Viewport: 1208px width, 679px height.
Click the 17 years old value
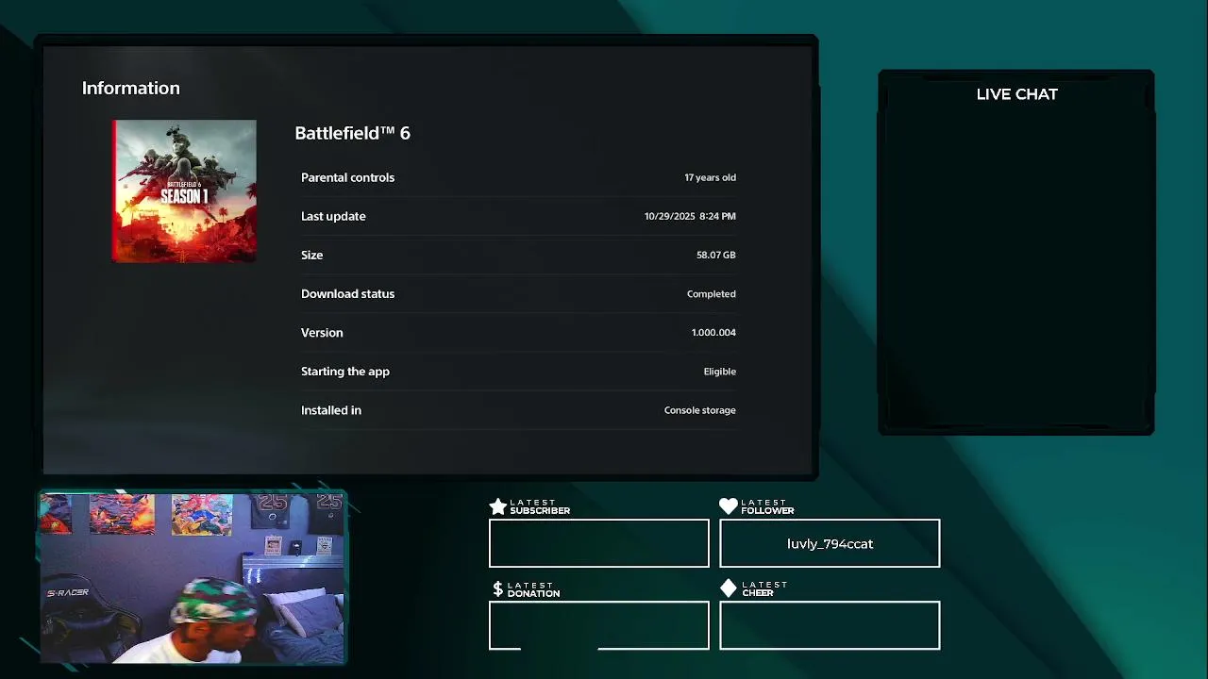pyautogui.click(x=710, y=177)
